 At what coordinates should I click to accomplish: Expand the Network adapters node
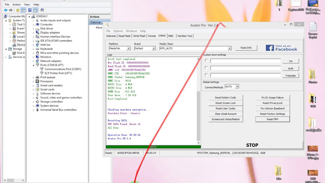[34, 61]
